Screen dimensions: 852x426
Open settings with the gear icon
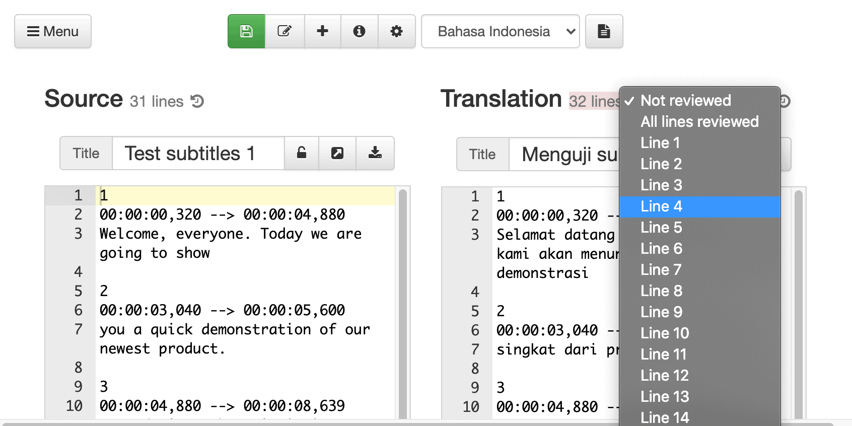[x=396, y=31]
